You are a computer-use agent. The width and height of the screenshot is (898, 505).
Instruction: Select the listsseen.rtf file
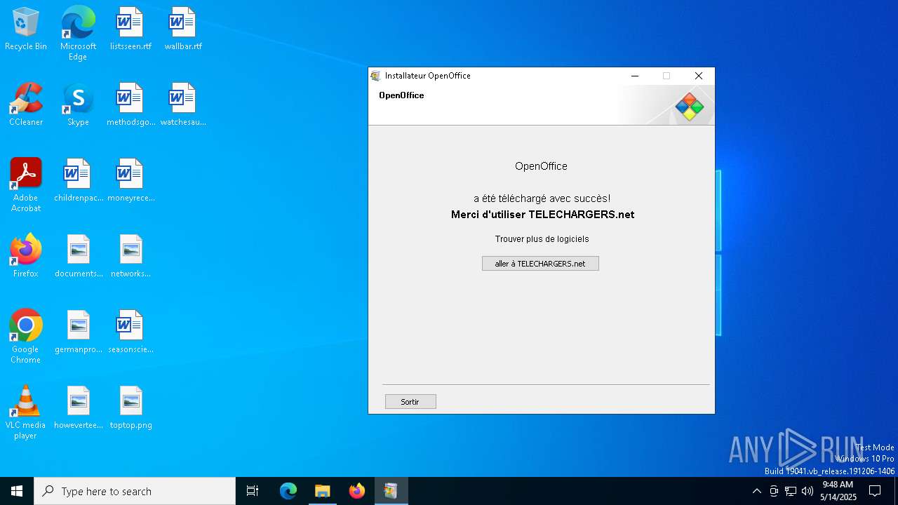pyautogui.click(x=130, y=29)
